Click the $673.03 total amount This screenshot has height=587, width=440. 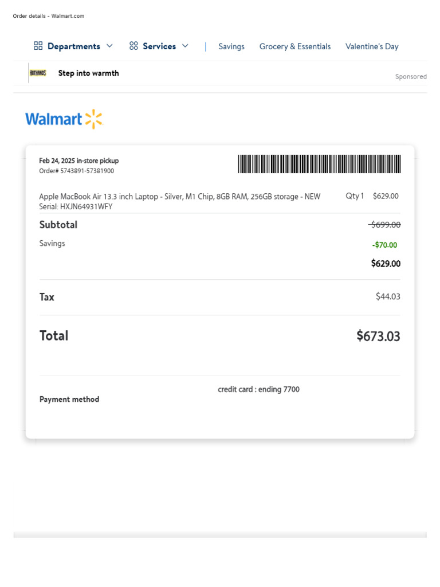click(378, 336)
